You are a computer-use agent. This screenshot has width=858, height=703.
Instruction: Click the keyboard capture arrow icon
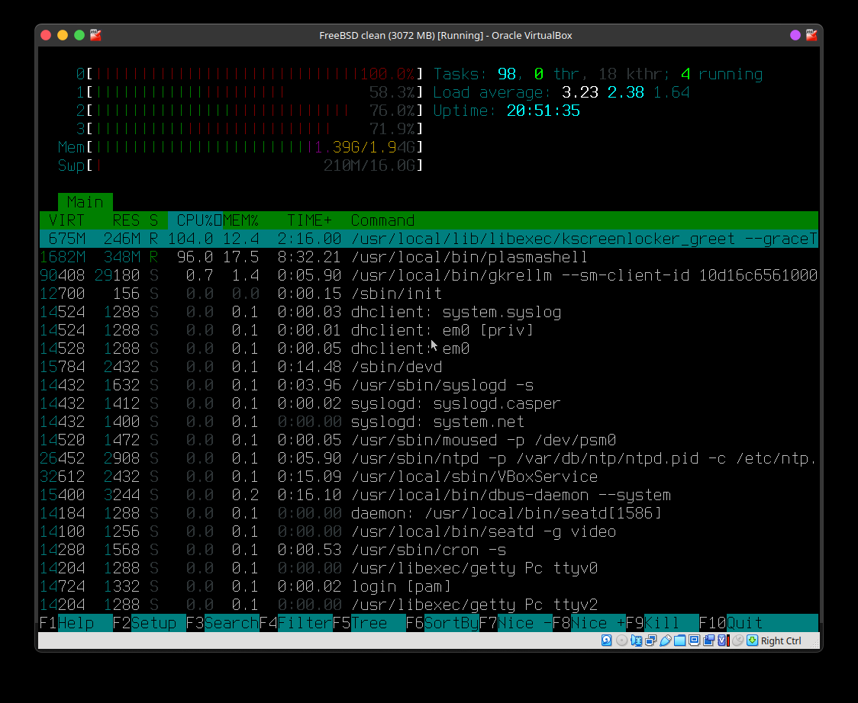752,640
